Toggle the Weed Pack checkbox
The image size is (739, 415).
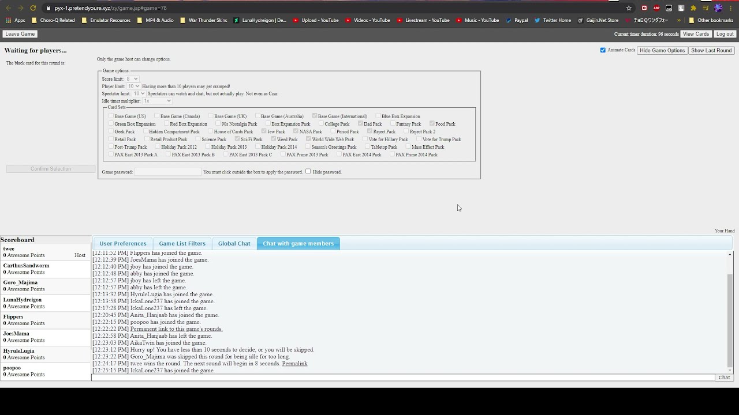273,139
